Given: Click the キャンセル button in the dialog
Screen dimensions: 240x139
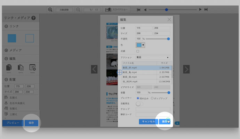Looking at the screenshot, I should 149,122.
